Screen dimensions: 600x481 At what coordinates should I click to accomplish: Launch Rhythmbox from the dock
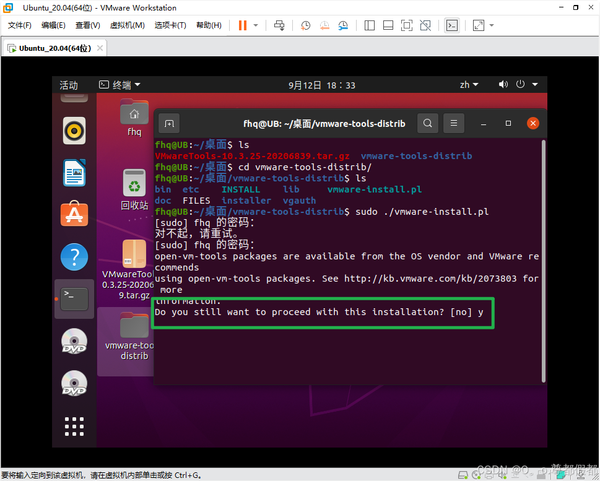[74, 131]
